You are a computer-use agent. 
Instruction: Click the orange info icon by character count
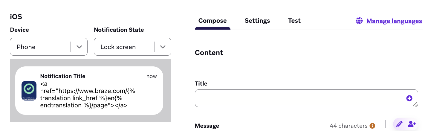tap(372, 126)
